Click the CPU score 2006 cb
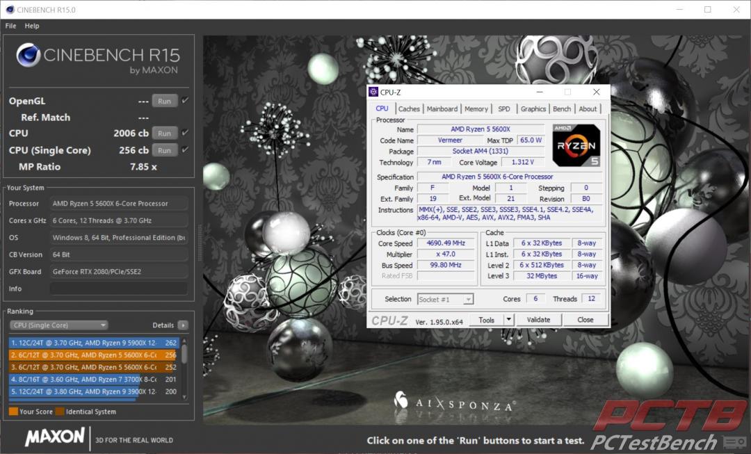Image resolution: width=751 pixels, height=454 pixels. click(131, 133)
